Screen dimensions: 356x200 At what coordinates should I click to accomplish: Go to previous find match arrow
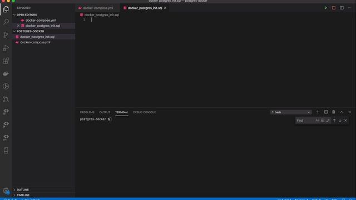334,121
